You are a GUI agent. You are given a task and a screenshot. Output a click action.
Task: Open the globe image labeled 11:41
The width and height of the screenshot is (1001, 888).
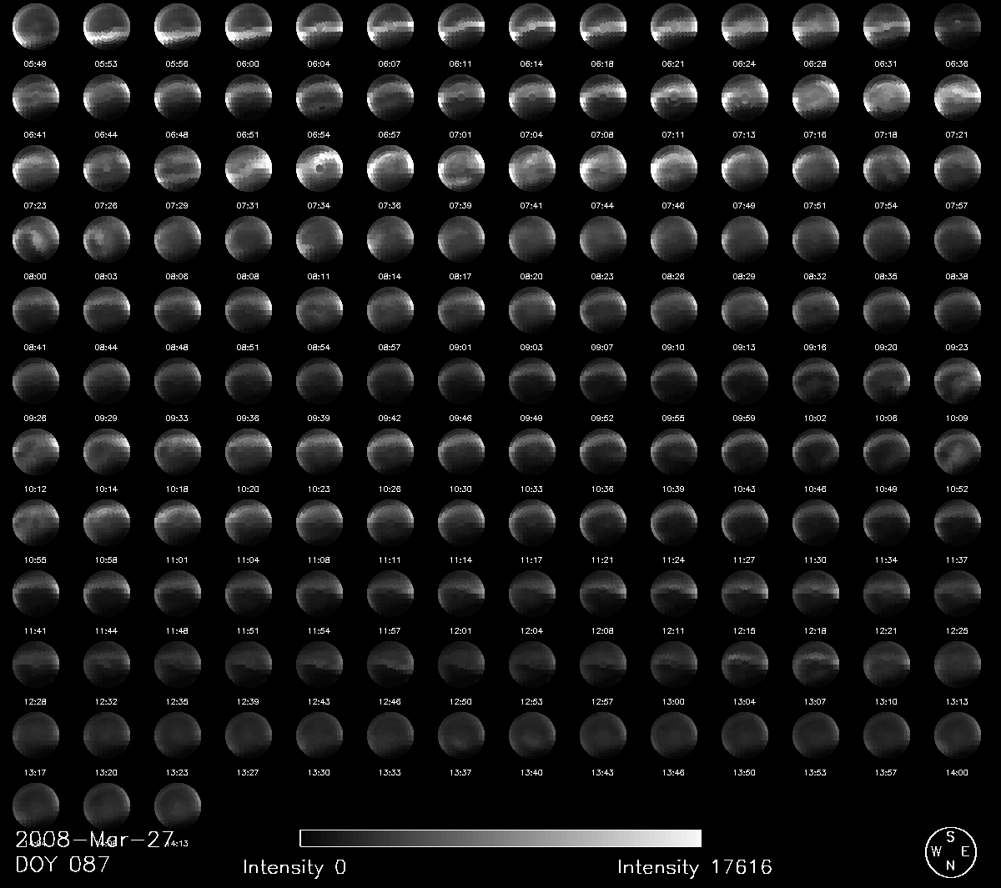tap(36, 595)
